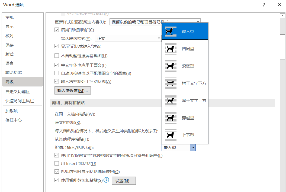Open the 保存 options category

click(23, 45)
